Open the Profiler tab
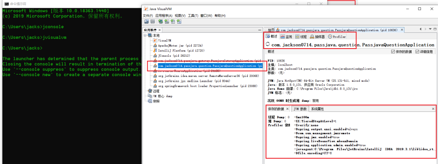Screen dimensions: 438x164 [x=337, y=37]
